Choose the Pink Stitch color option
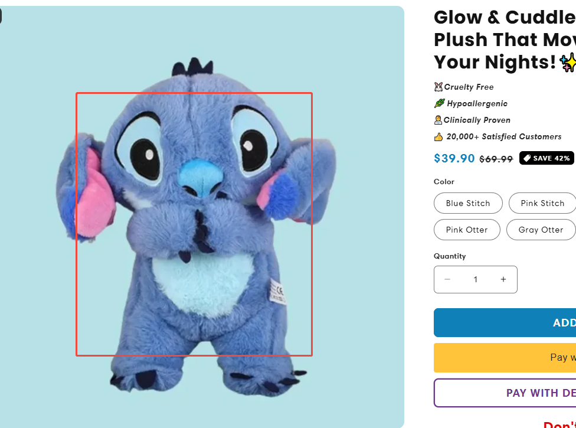This screenshot has width=576, height=428. pos(542,203)
